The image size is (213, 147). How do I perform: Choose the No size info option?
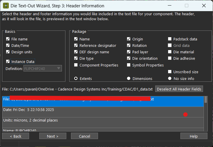(170, 78)
